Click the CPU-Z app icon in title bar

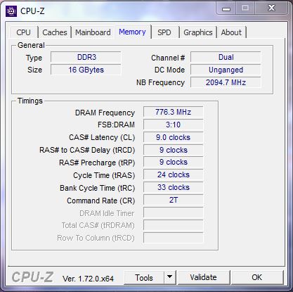11,11
